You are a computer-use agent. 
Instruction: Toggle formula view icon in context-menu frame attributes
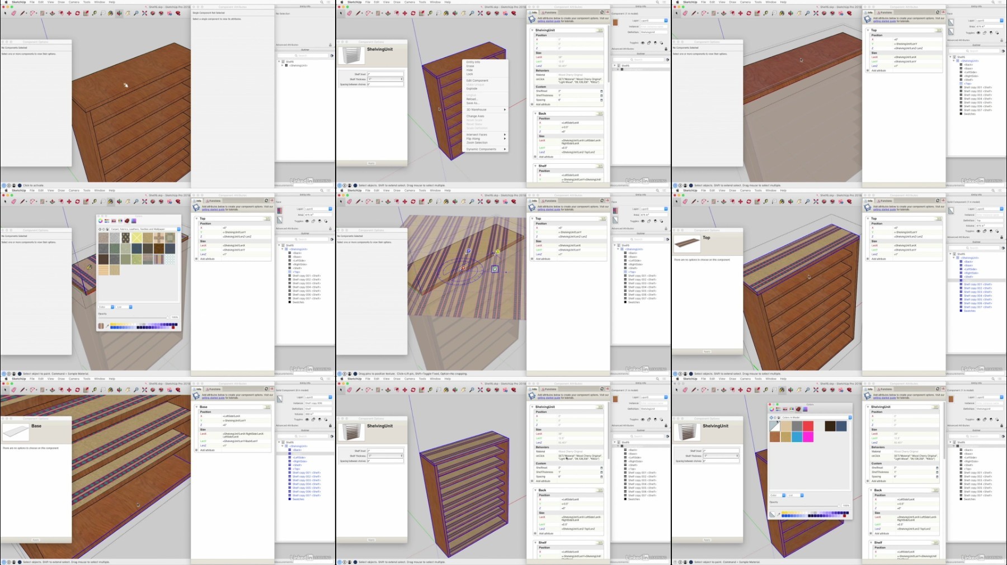tap(606, 12)
